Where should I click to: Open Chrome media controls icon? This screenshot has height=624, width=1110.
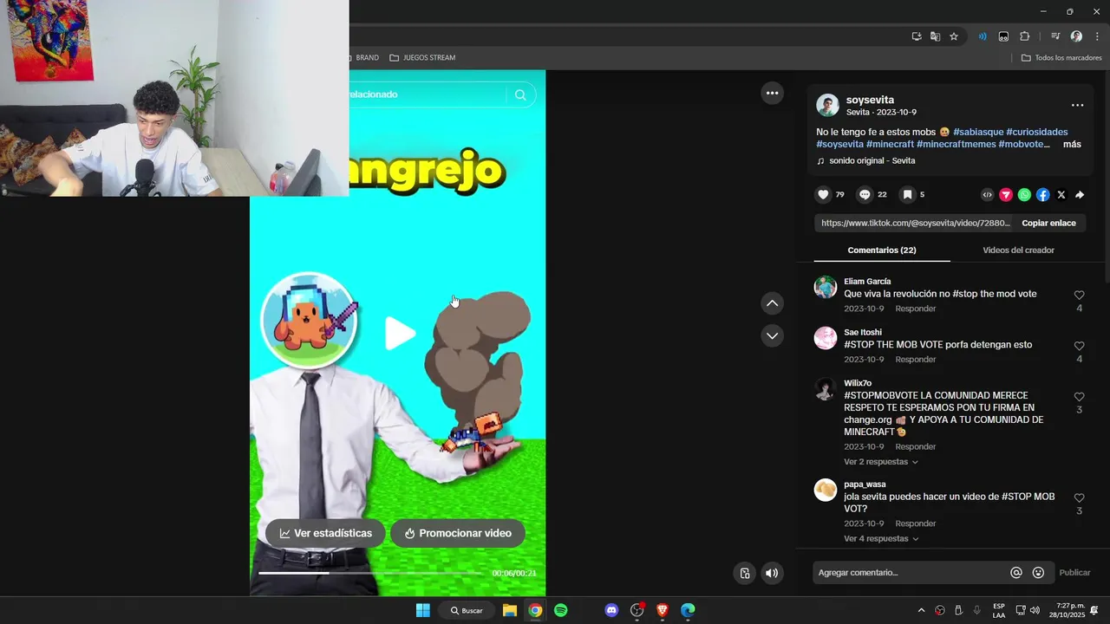coord(1055,36)
